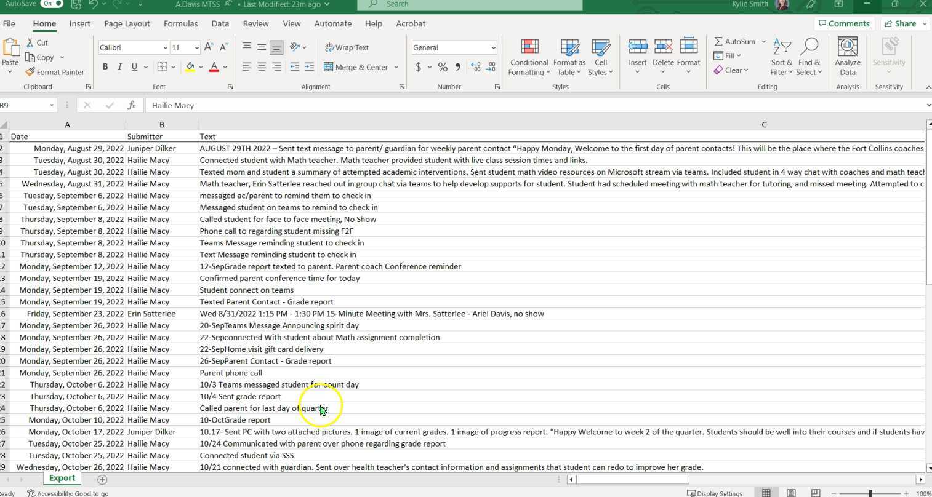Screen dimensions: 932x497
Task: Apply bold formatting to the selected cell
Action: click(x=105, y=66)
